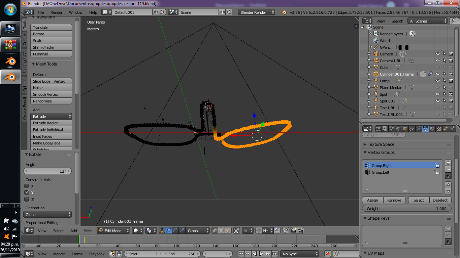Open the WinRAR icon in taskbar
Viewport: 460px width, 258px height.
[10, 44]
